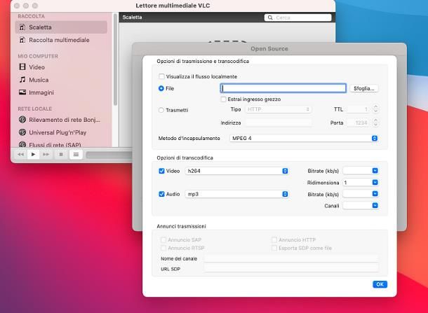Click Rilevamento di rete Bonjour globe icon
428x313 pixels.
22,120
